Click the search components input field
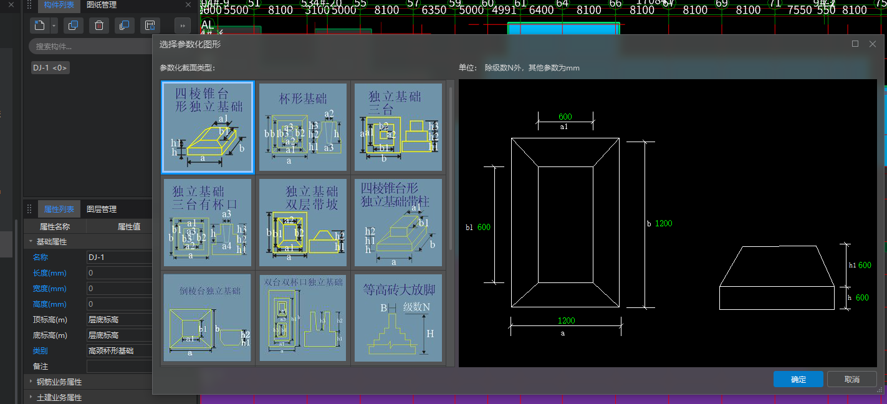 coord(90,46)
